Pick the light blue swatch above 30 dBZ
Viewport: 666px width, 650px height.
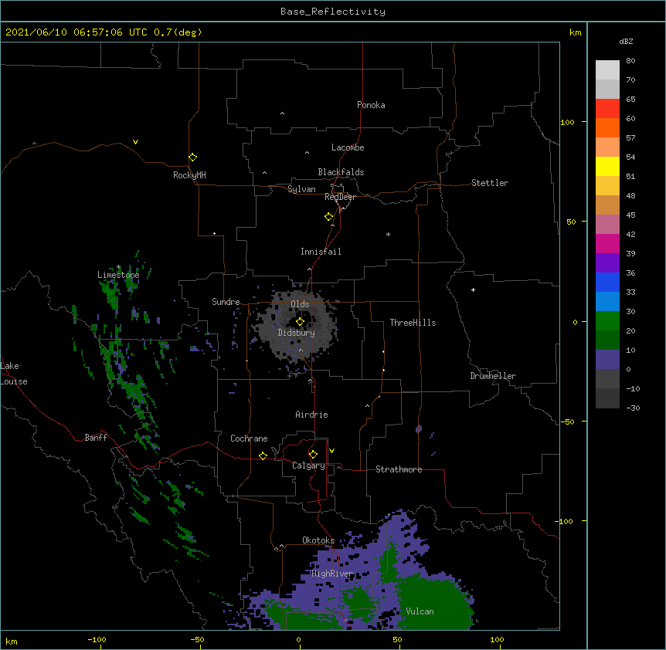click(607, 301)
